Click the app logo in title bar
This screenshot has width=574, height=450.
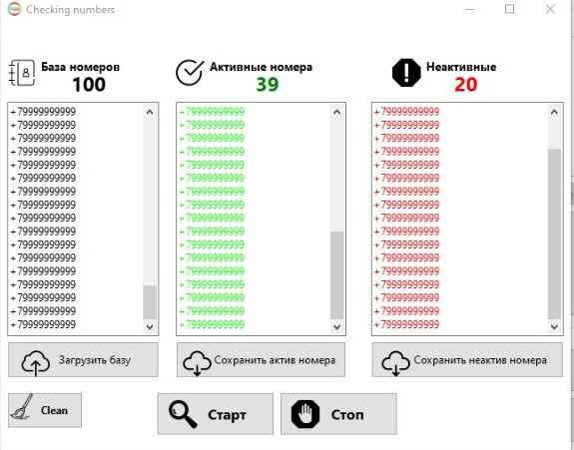[x=14, y=9]
